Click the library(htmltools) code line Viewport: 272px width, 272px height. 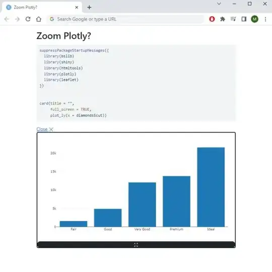(63, 68)
